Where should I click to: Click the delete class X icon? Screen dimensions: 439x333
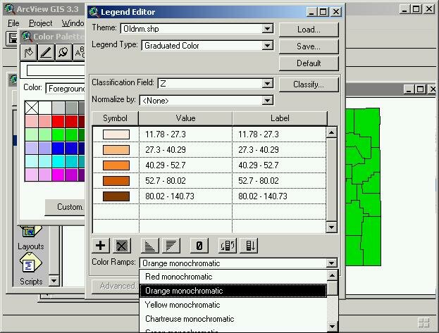pos(122,246)
